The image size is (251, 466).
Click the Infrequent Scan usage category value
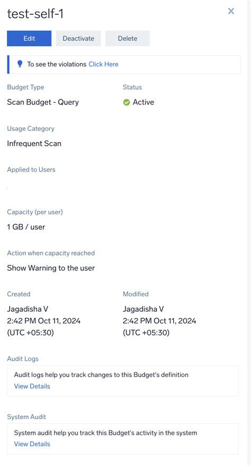34,144
